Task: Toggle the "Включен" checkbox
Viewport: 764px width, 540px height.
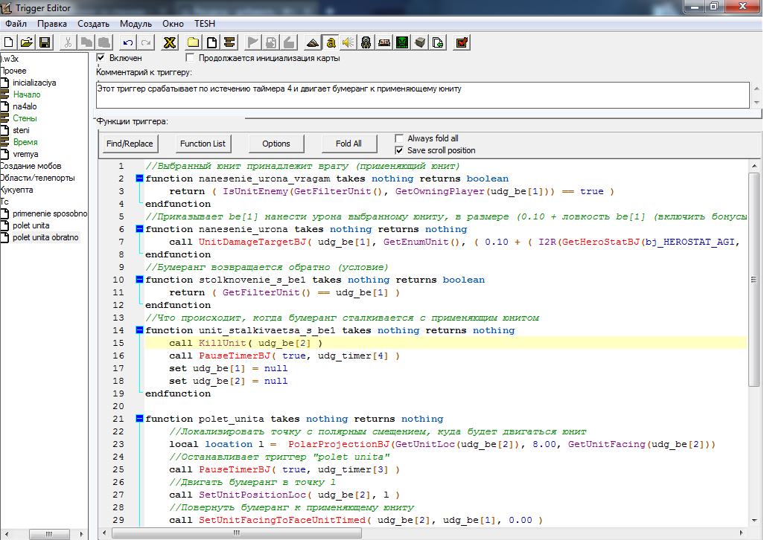Action: tap(101, 58)
